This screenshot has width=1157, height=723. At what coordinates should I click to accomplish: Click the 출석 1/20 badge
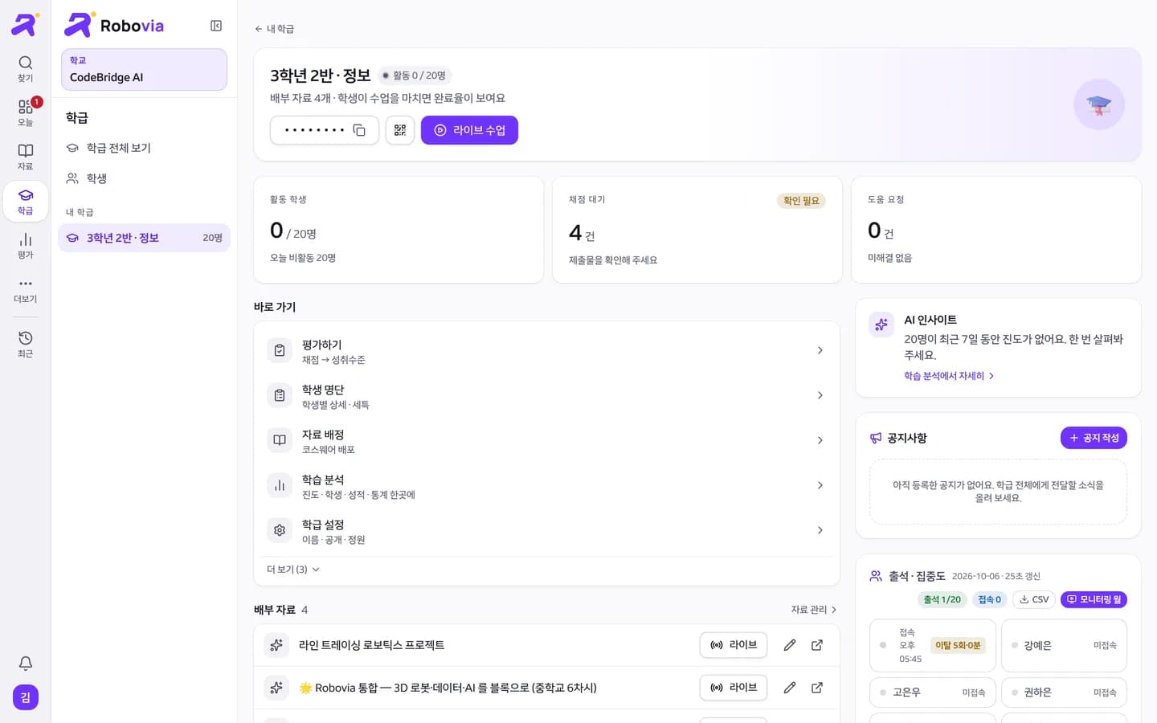coord(942,599)
